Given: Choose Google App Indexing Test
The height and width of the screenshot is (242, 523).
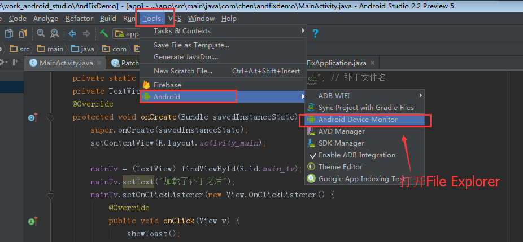Looking at the screenshot, I should pyautogui.click(x=364, y=179).
